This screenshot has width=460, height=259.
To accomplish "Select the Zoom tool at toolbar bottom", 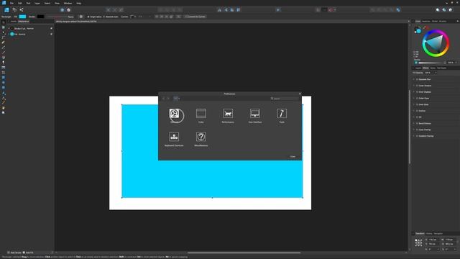I will click(3, 112).
